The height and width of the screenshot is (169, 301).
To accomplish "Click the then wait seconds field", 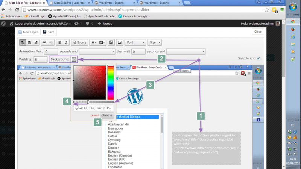I will pyautogui.click(x=138, y=51).
